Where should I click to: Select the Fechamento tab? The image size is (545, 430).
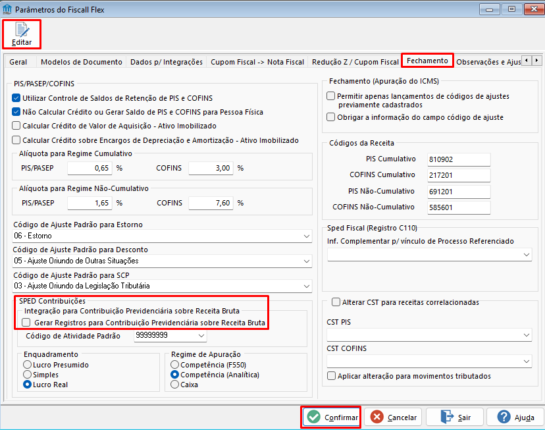click(x=427, y=61)
